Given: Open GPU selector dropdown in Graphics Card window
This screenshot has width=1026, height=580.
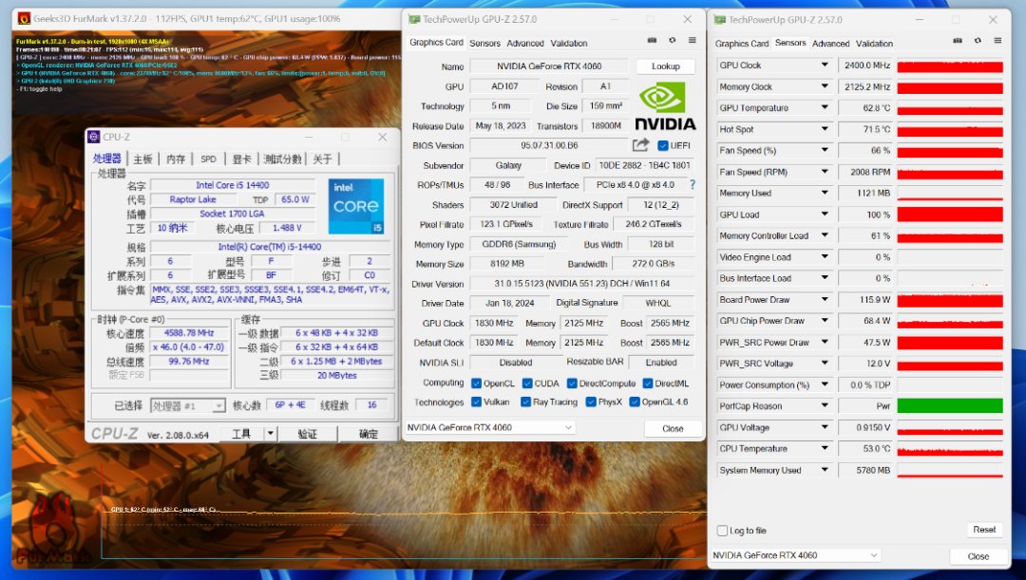Looking at the screenshot, I should click(x=489, y=427).
